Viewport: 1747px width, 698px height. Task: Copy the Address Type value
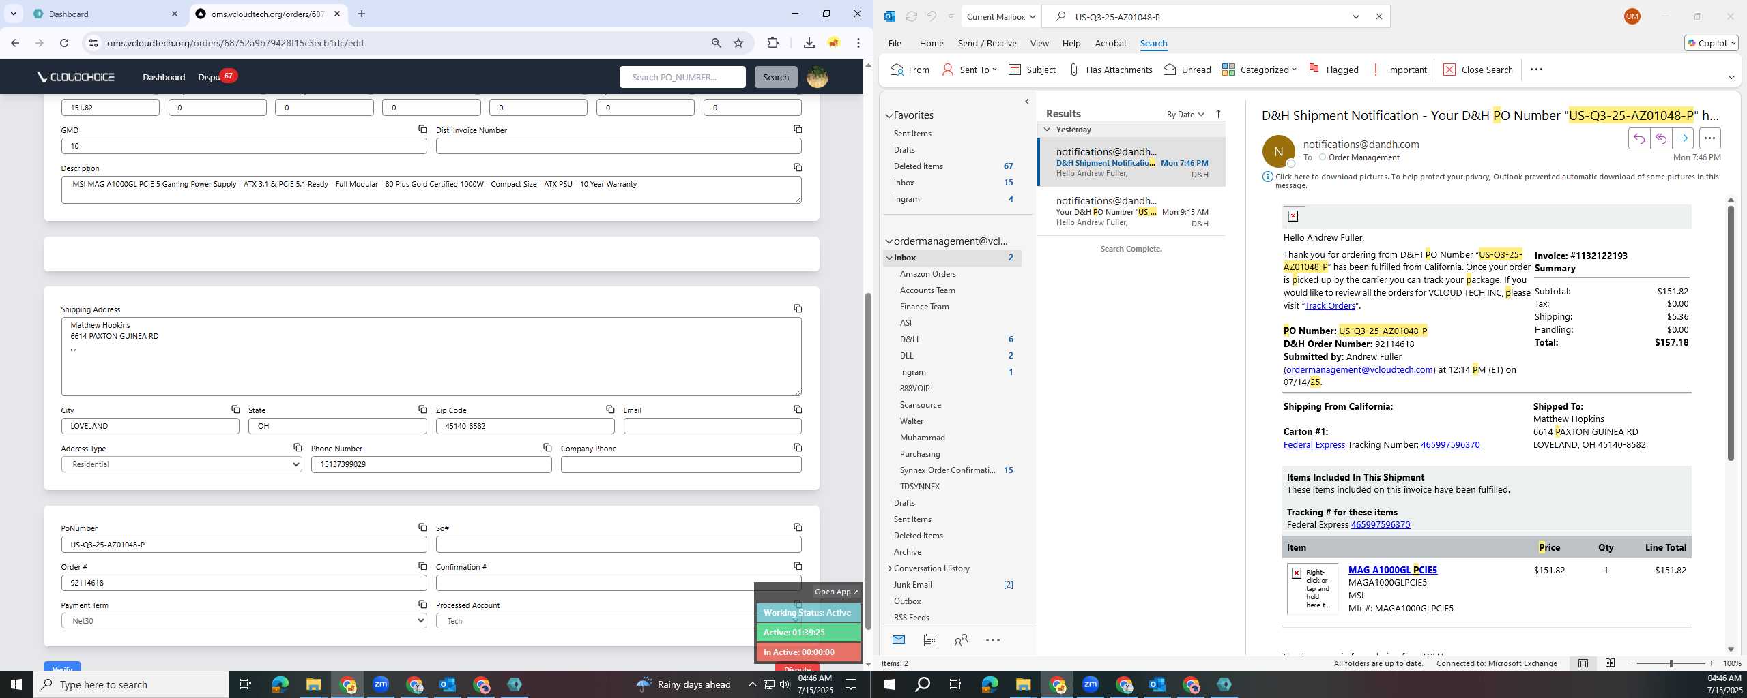[298, 447]
